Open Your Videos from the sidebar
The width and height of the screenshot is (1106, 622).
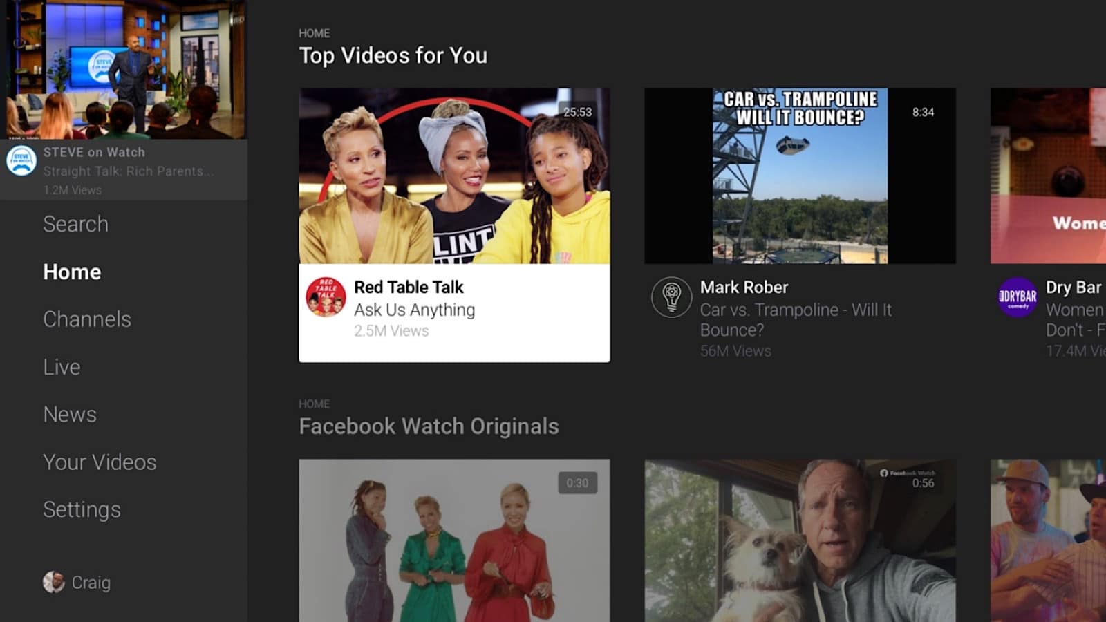(x=100, y=462)
